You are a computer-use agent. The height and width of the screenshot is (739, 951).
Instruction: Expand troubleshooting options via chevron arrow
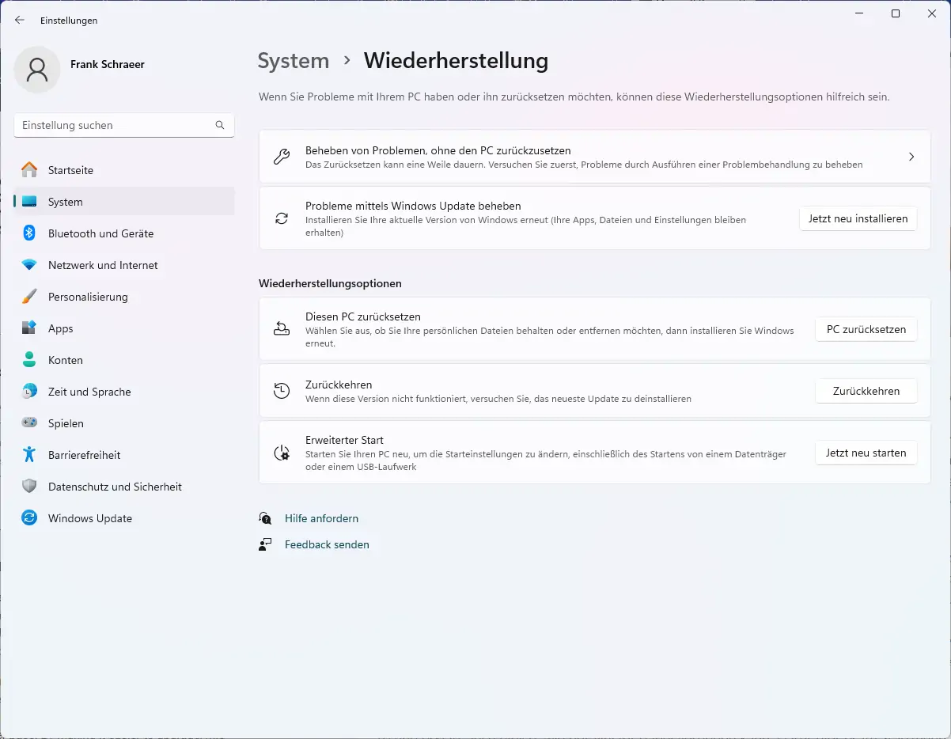tap(911, 157)
